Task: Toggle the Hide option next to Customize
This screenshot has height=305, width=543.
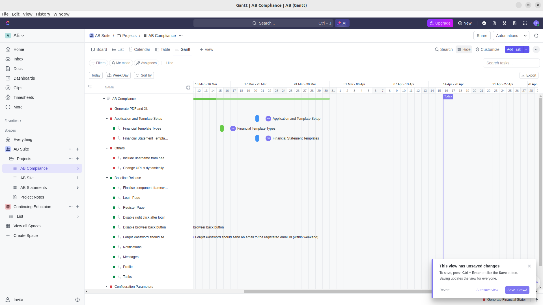Action: (464, 49)
